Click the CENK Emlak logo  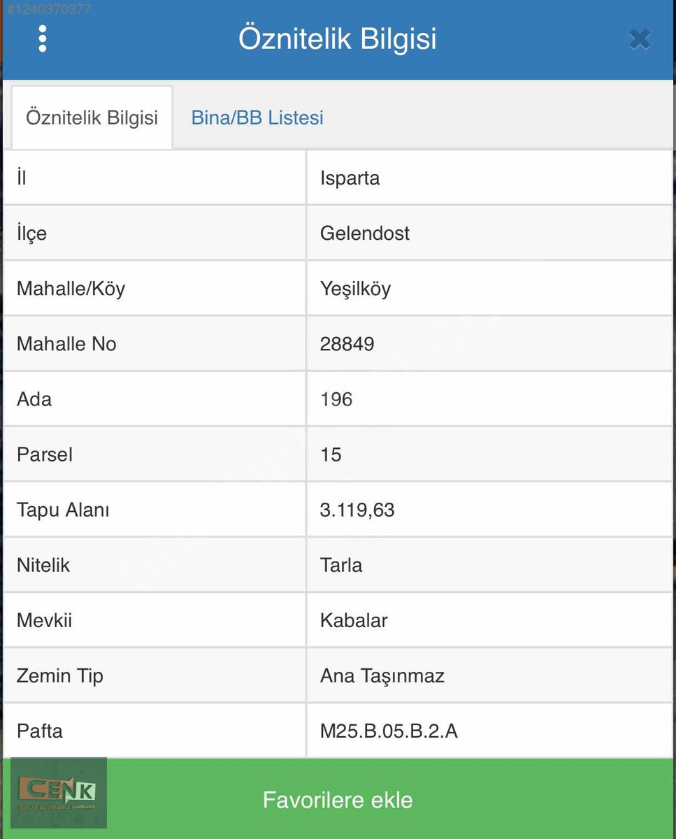tap(57, 792)
